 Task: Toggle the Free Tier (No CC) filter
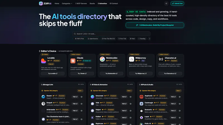(108, 39)
